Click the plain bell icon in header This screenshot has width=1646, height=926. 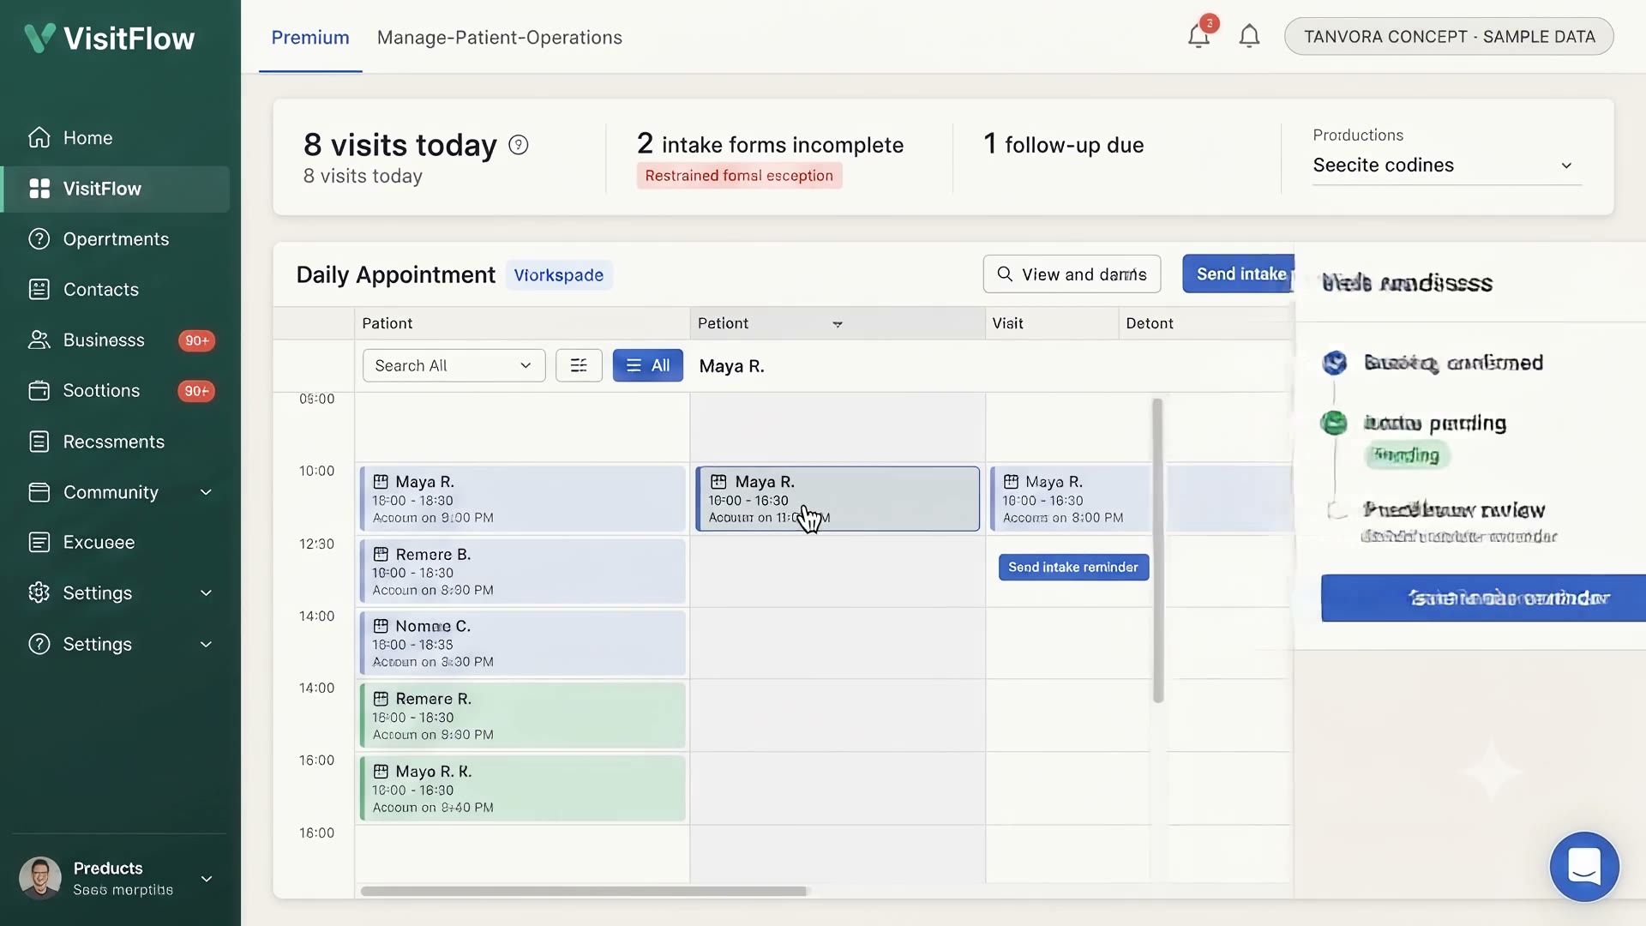(1249, 36)
